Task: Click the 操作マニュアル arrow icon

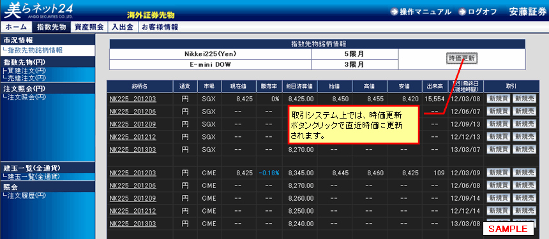Action: pyautogui.click(x=395, y=12)
